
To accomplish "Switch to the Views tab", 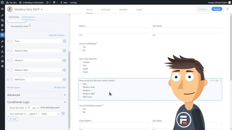I will [139, 10].
